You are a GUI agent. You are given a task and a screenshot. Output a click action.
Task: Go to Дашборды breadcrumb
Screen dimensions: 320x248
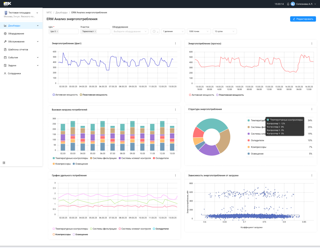62,13
